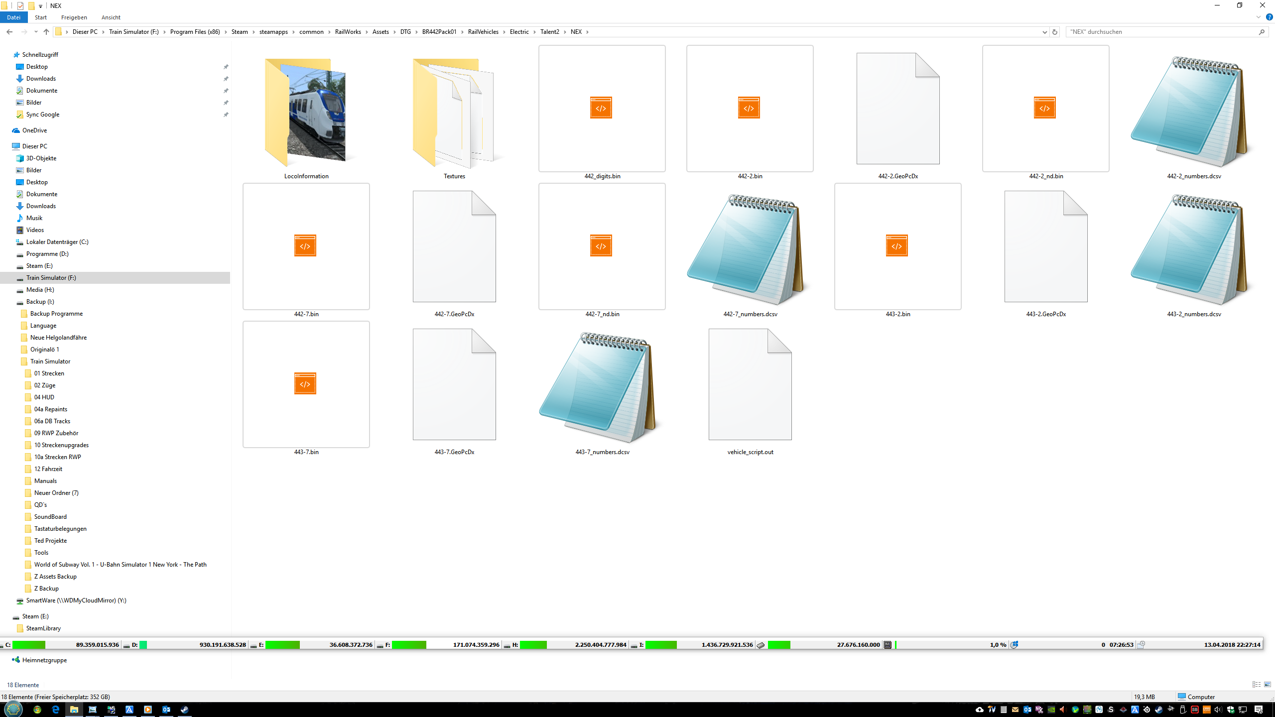1275x717 pixels.
Task: Click the search magnifier icon
Action: [x=1262, y=32]
